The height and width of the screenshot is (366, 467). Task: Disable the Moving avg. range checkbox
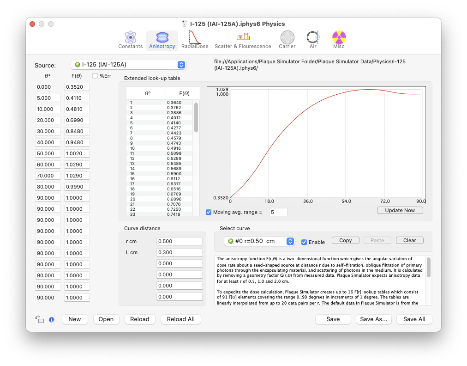(x=209, y=212)
